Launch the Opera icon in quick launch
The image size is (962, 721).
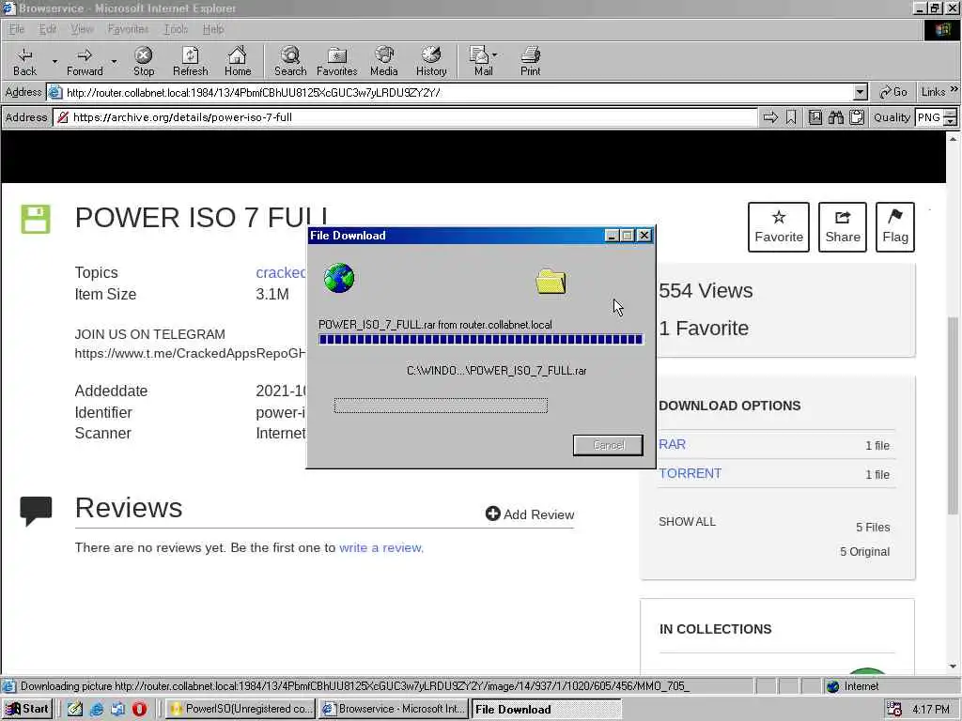pos(139,709)
